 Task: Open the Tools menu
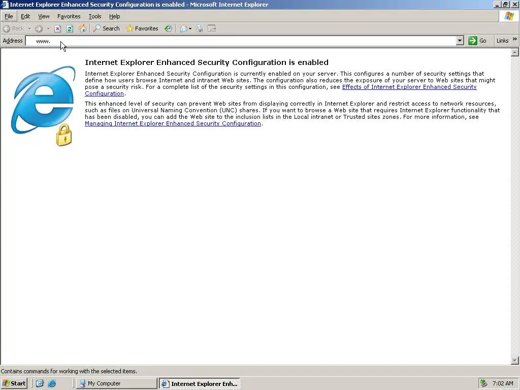coord(95,16)
